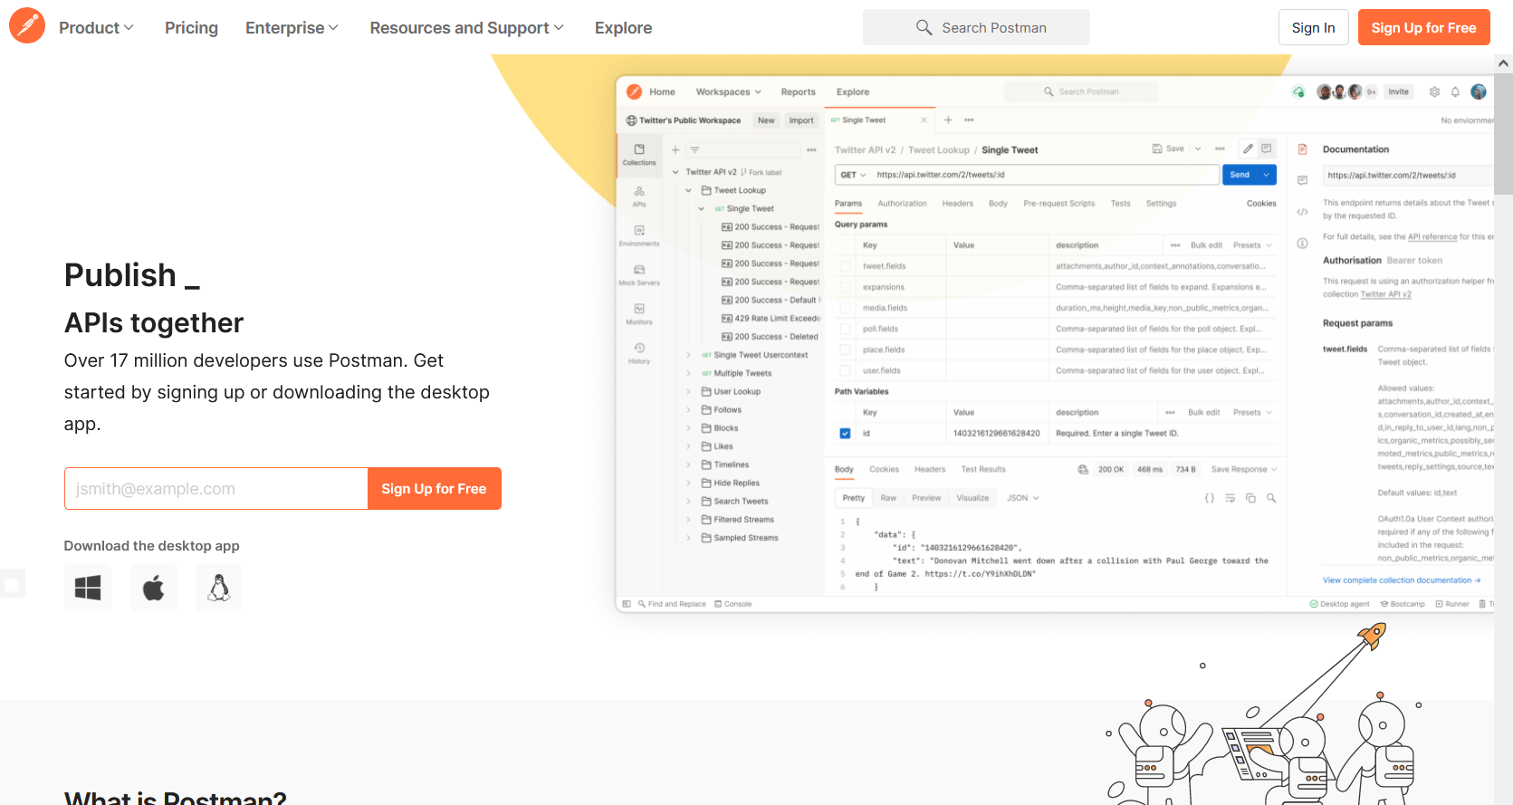This screenshot has width=1513, height=805.
Task: Click the copy response icon
Action: (x=1250, y=498)
